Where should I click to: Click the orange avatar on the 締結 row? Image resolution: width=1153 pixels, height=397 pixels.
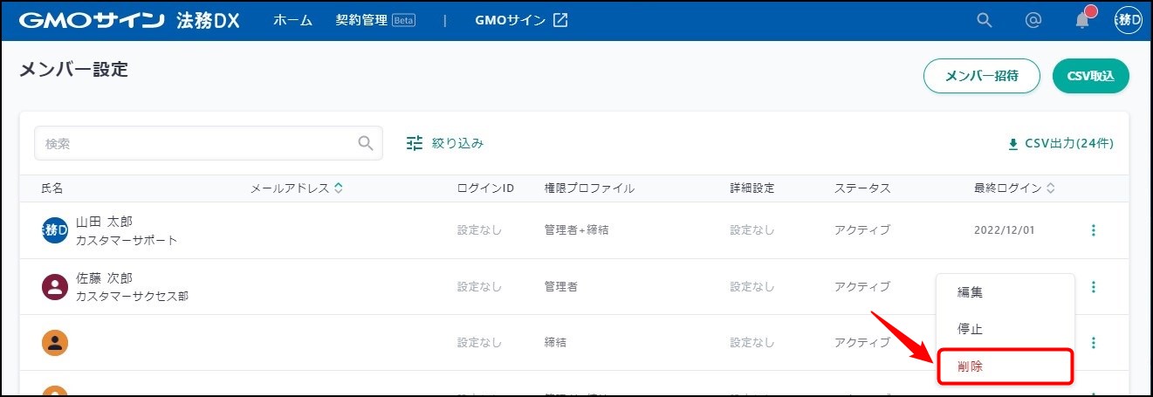click(x=55, y=343)
